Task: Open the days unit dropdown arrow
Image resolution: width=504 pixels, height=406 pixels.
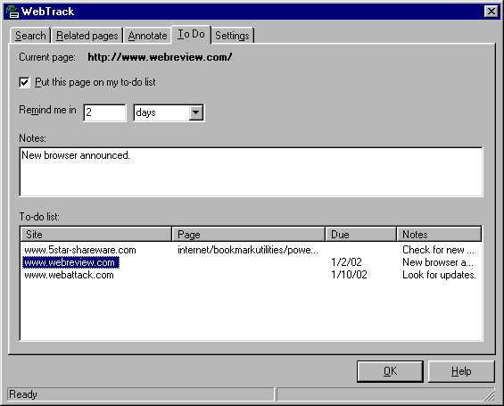Action: click(x=195, y=112)
